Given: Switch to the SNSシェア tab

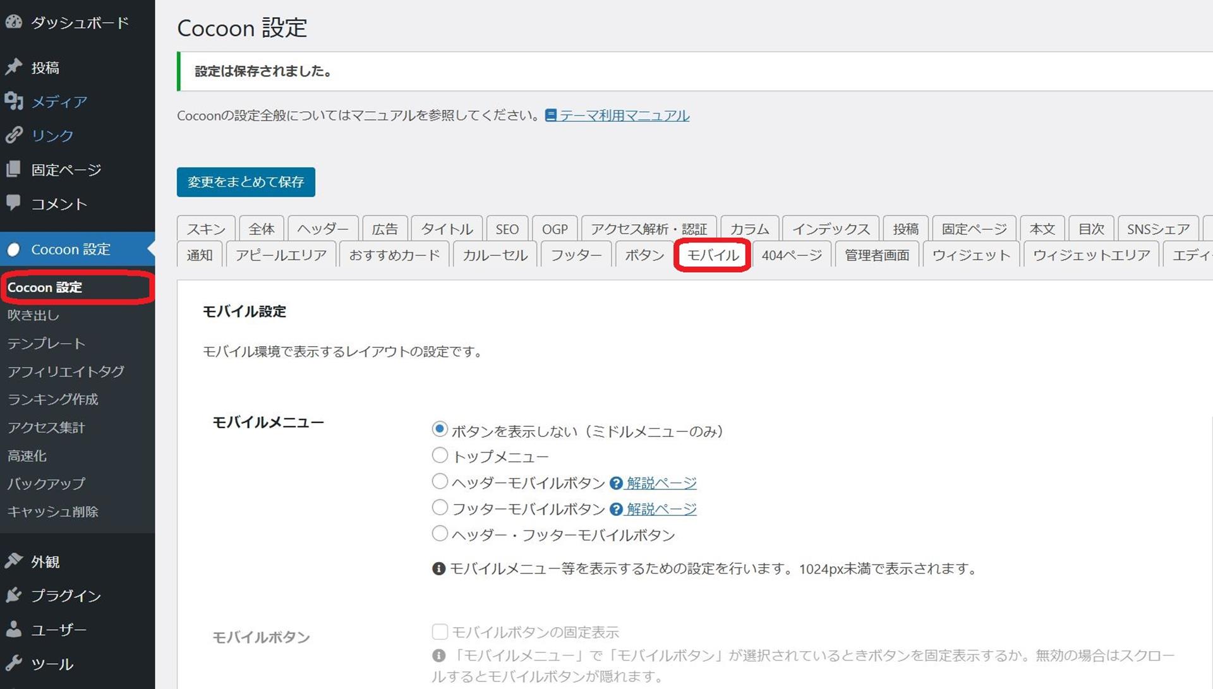Looking at the screenshot, I should click(1158, 229).
